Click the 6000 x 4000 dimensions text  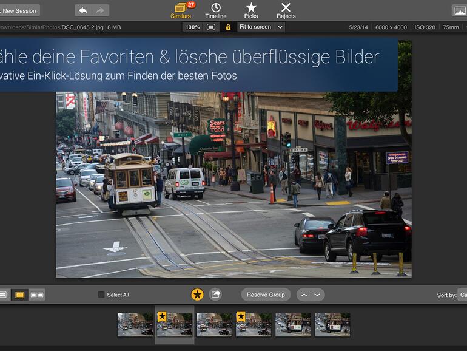click(x=391, y=27)
